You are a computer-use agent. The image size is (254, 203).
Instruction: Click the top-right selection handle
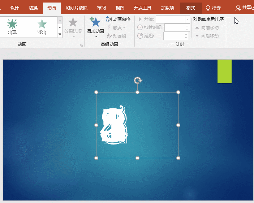click(178, 92)
